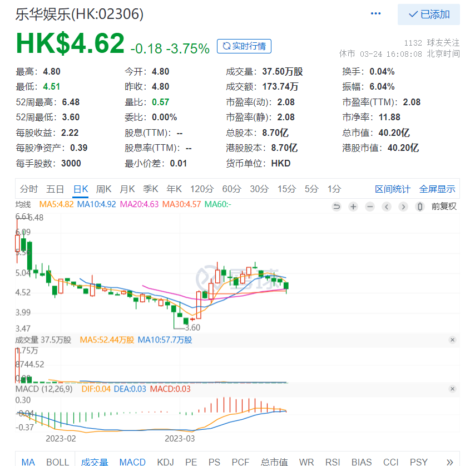470x466 pixels.
Task: Click the volume MA5:52.44万股 label
Action: (x=107, y=340)
